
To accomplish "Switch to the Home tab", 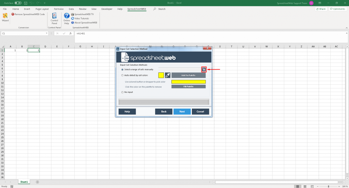I will pyautogui.click(x=16, y=9).
